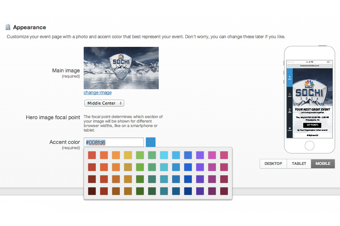
Task: Pick the lightest royal blue swatch
Action: coord(188,155)
